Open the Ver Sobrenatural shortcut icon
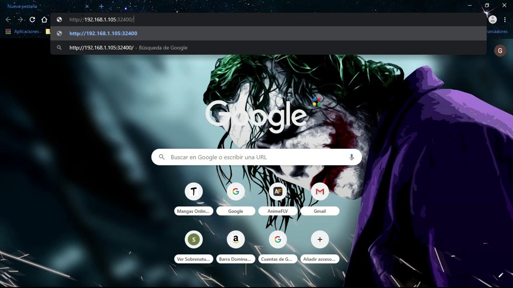 194,240
